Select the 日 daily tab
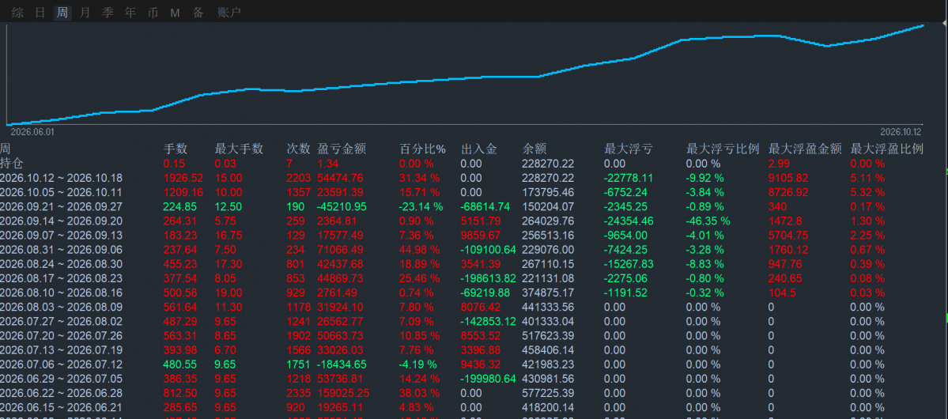The image size is (948, 419). (x=40, y=13)
